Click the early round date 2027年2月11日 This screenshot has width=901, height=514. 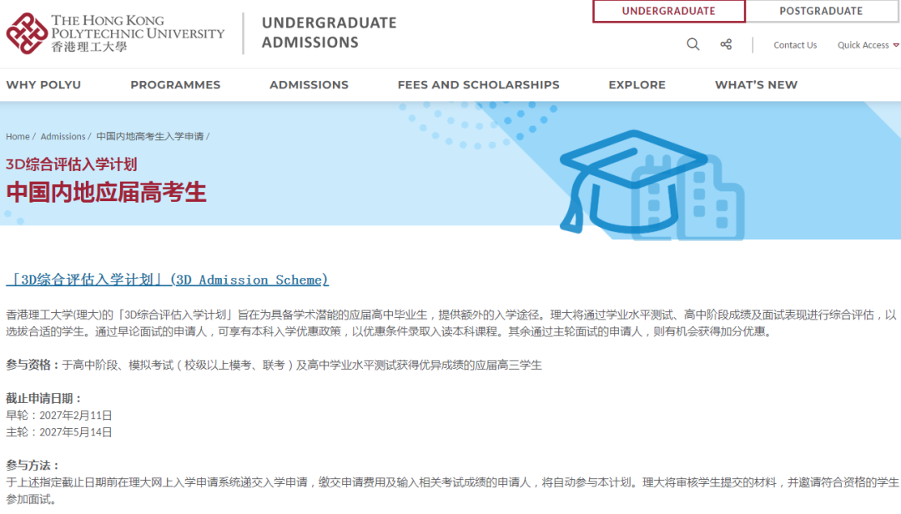[x=75, y=415]
